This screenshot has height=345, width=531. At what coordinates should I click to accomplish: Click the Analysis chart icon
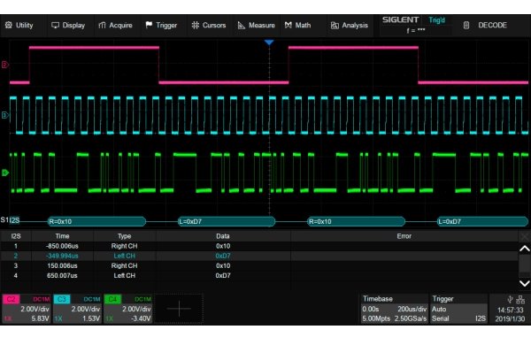tap(335, 26)
